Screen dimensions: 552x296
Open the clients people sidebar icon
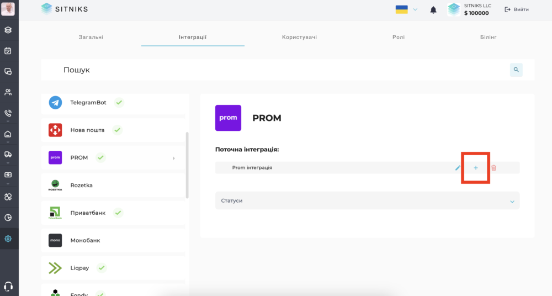[x=8, y=92]
